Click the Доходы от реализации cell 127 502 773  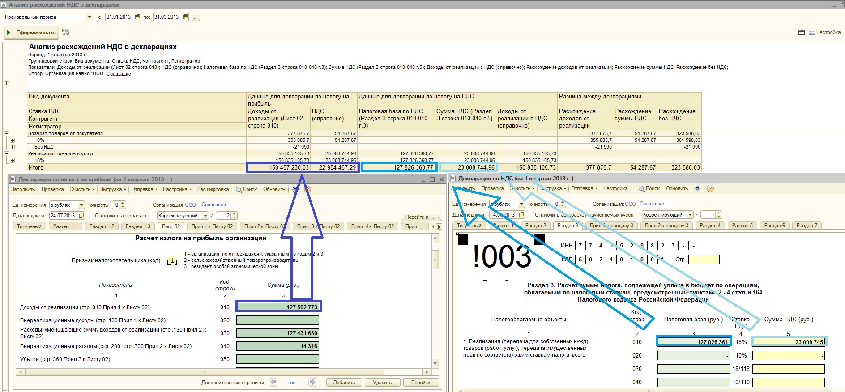[278, 307]
